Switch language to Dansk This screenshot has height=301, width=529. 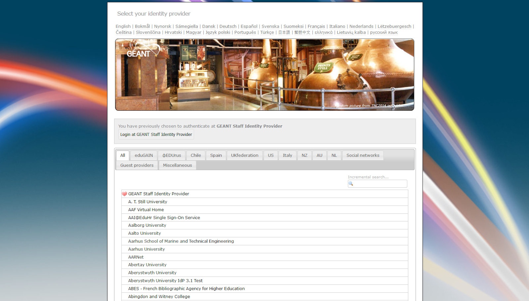coord(209,26)
